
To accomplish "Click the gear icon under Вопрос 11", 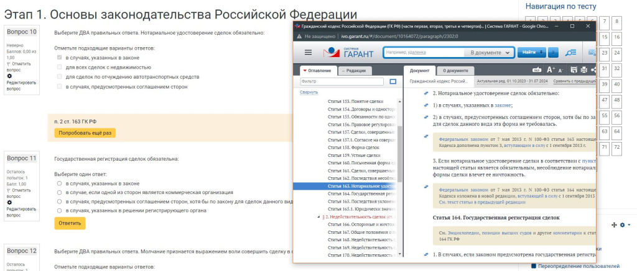I will [x=10, y=202].
